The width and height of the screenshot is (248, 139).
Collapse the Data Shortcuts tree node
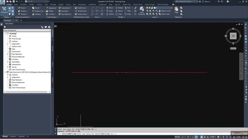5,72
